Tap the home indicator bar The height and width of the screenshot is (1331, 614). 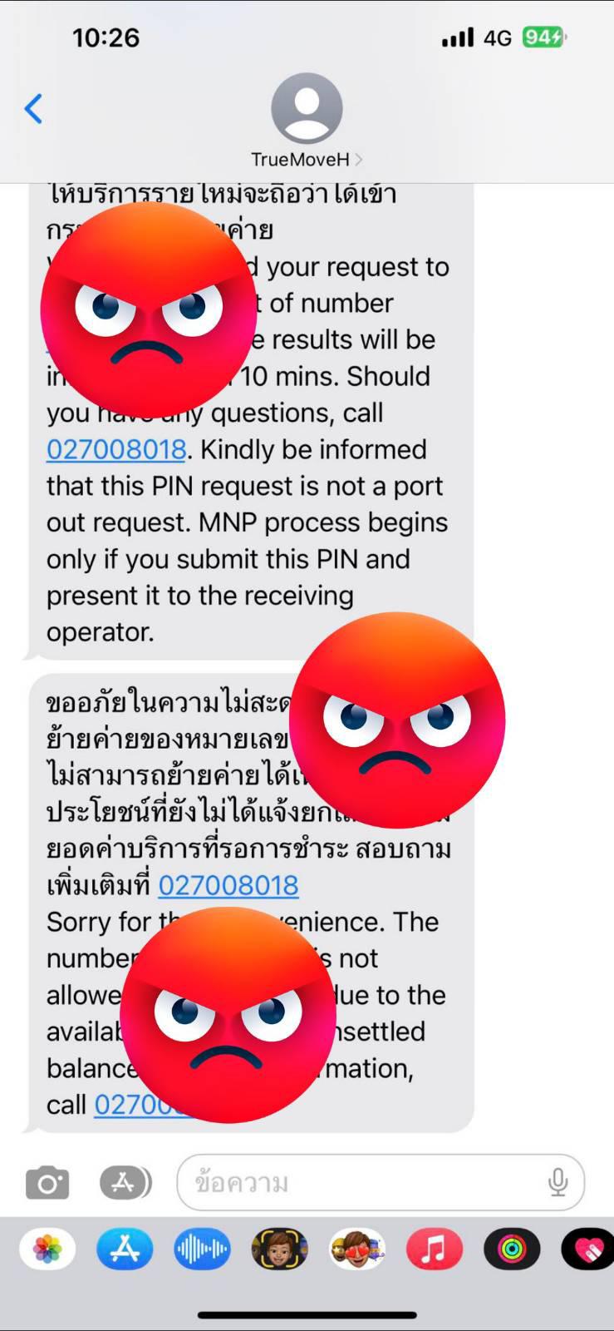[x=307, y=1315]
